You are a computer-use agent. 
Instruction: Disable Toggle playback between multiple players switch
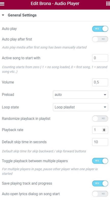pyautogui.click(x=100, y=161)
